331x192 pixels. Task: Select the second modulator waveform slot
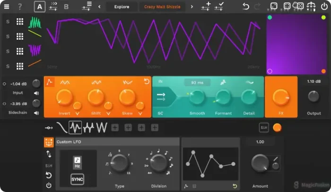pos(75,128)
